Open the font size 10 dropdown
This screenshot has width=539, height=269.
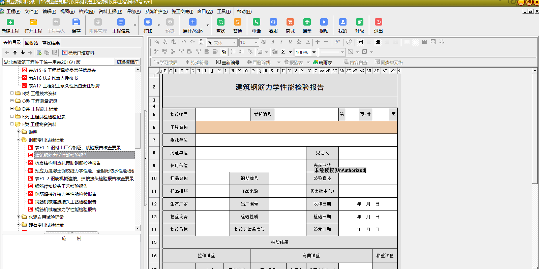(x=256, y=42)
